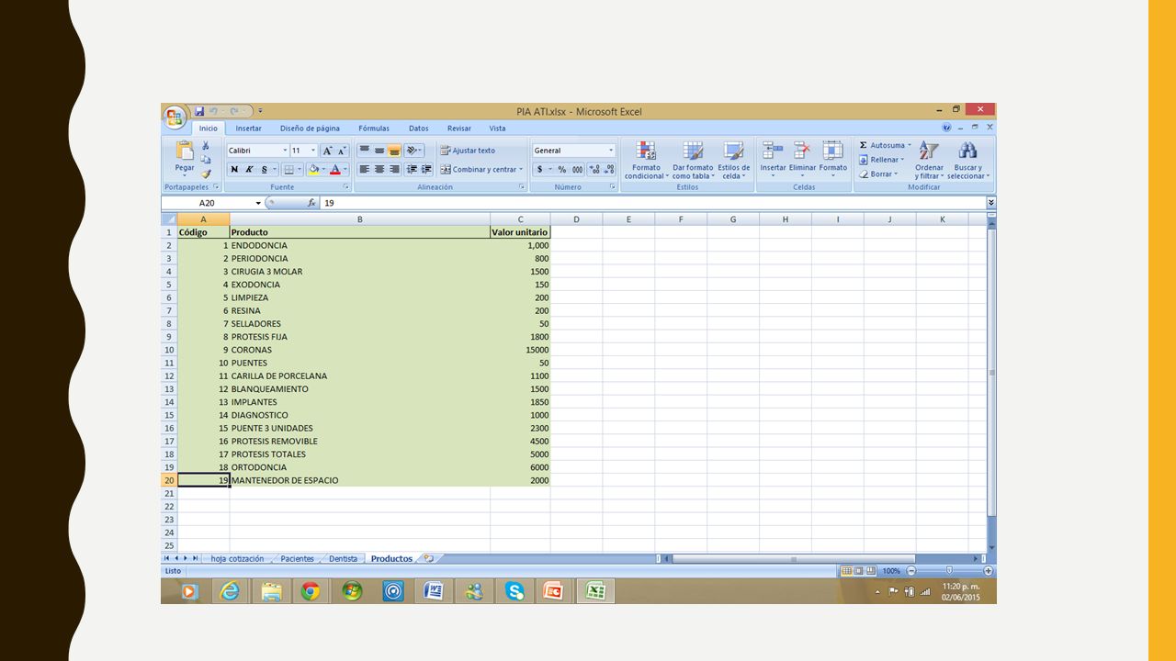Viewport: 1176px width, 661px height.
Task: Toggle underline S formatting
Action: pyautogui.click(x=264, y=170)
